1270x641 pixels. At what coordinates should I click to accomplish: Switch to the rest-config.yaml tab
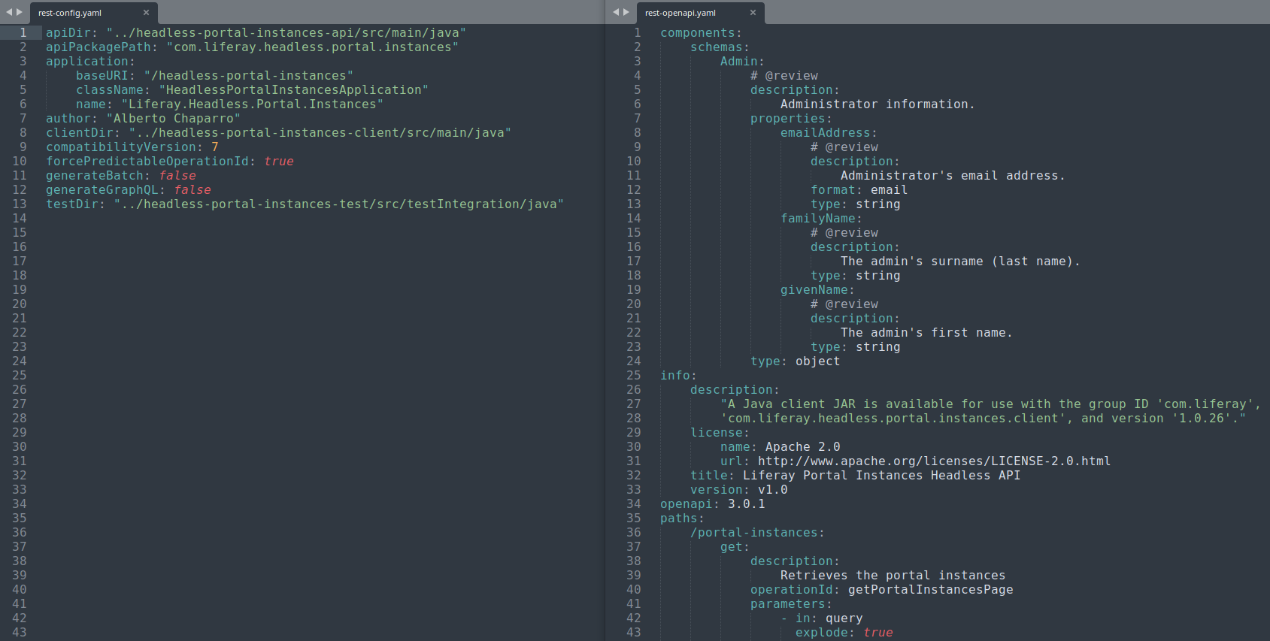coord(70,13)
